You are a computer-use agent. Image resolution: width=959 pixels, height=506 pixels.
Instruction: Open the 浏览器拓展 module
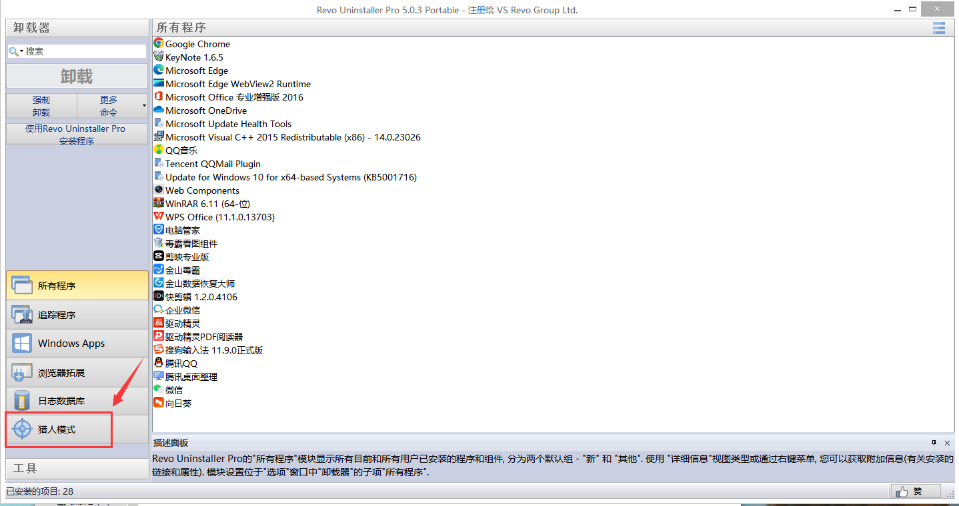point(77,372)
